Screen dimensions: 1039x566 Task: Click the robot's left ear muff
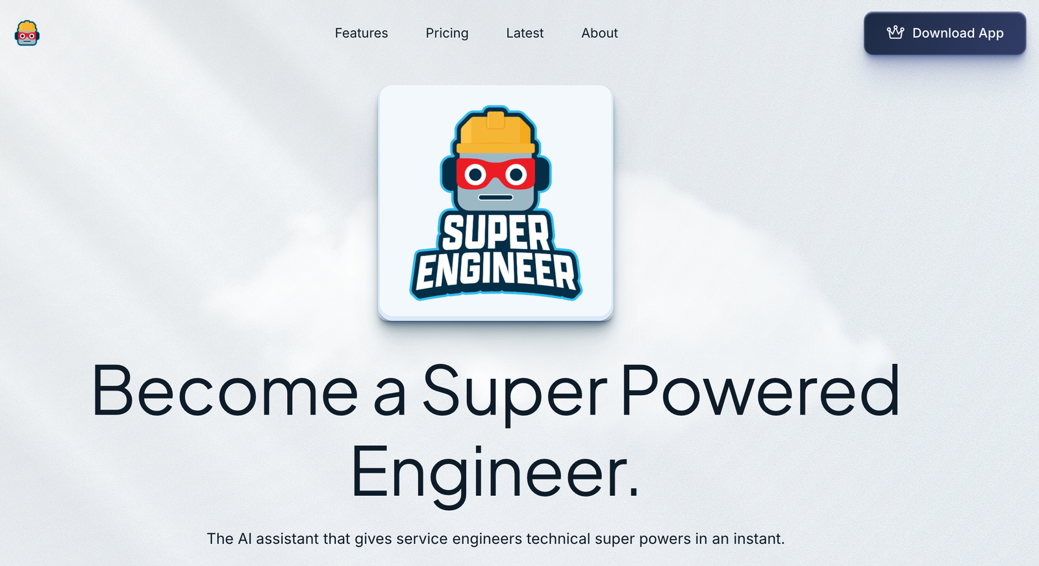point(448,174)
